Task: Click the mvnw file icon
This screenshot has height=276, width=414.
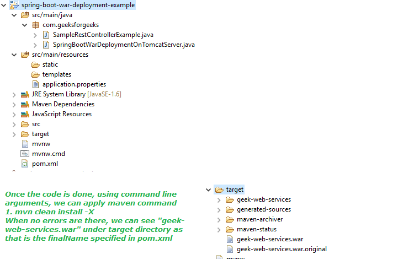Action: 25,144
